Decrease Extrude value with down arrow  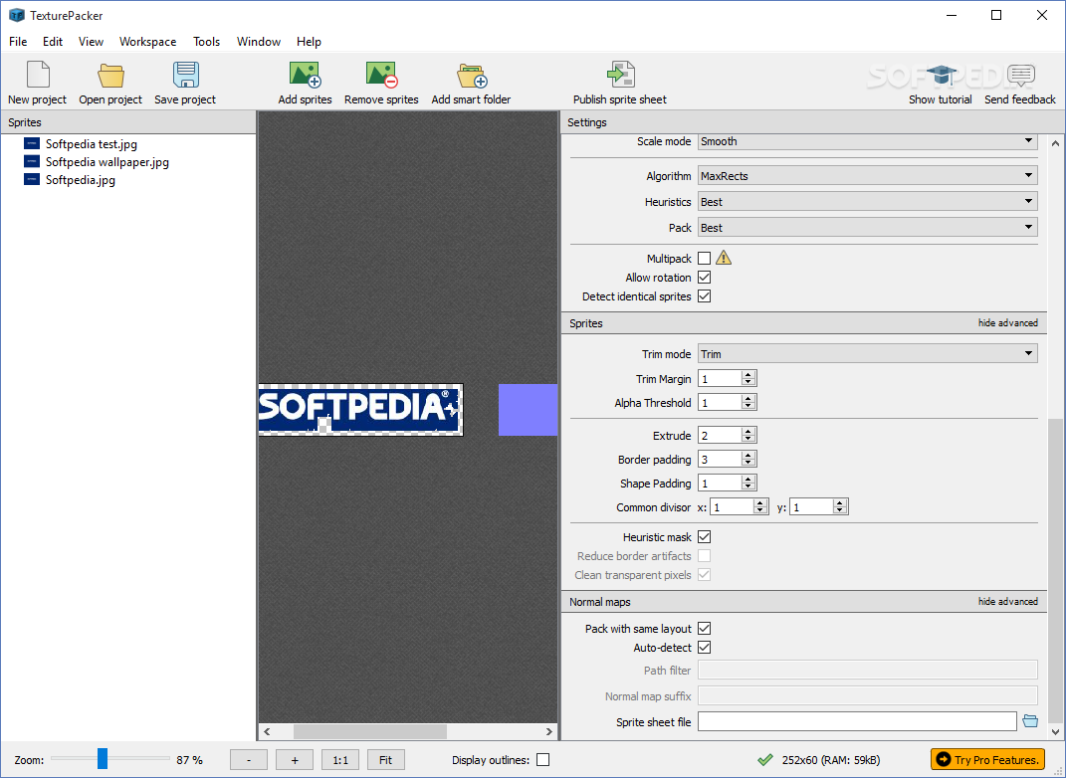748,440
